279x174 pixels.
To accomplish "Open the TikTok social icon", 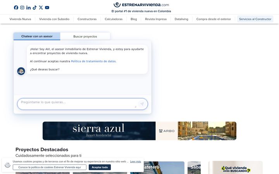I will (x=35, y=7).
